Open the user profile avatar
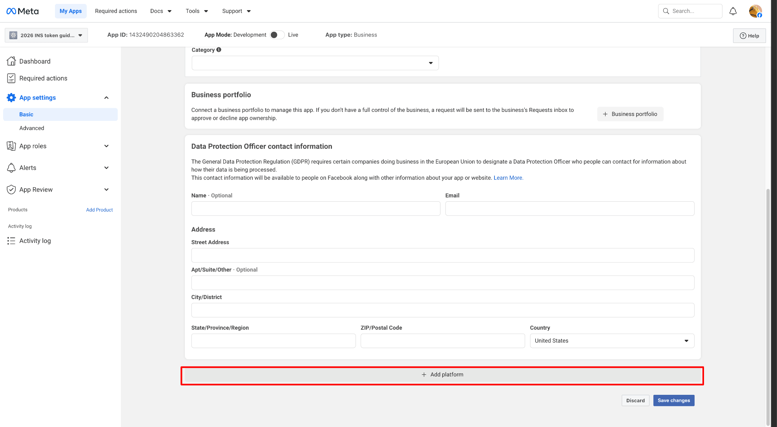Image resolution: width=777 pixels, height=427 pixels. 755,11
